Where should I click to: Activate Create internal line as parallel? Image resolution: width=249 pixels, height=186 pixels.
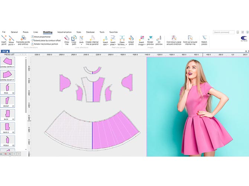(x=92, y=39)
